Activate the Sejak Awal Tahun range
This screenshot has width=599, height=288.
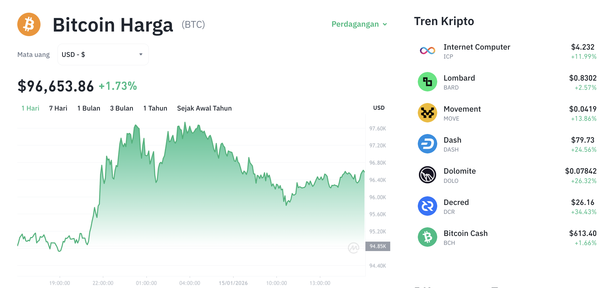pyautogui.click(x=204, y=108)
